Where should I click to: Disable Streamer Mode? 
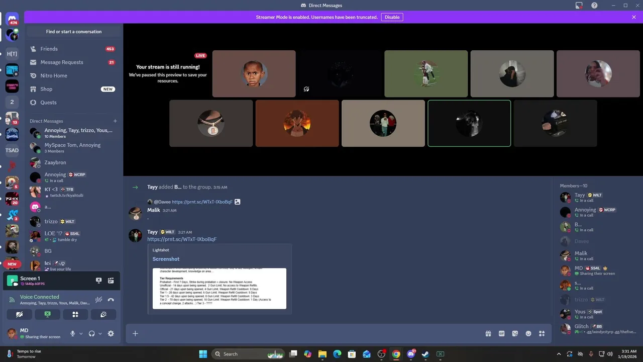392,17
